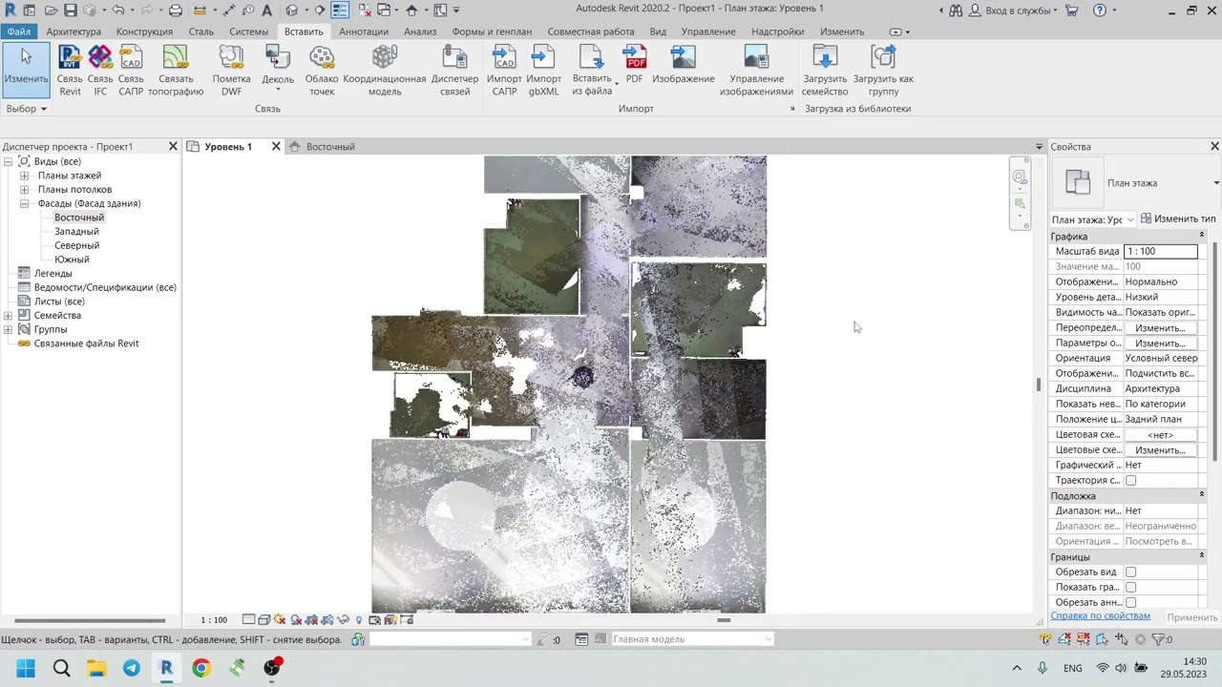Click Изменить... button for Параметры о... row
Screen dimensions: 1222x687
[x=1160, y=343]
